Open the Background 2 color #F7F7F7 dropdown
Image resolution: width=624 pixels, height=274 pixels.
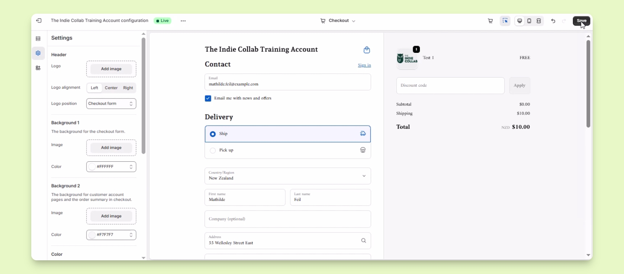pos(111,235)
